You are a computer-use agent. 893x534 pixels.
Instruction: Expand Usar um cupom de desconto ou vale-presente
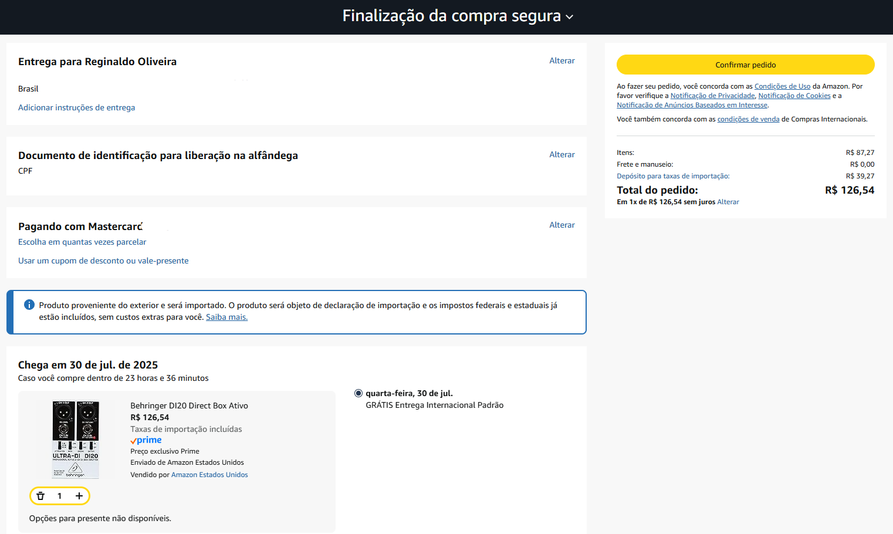click(103, 261)
